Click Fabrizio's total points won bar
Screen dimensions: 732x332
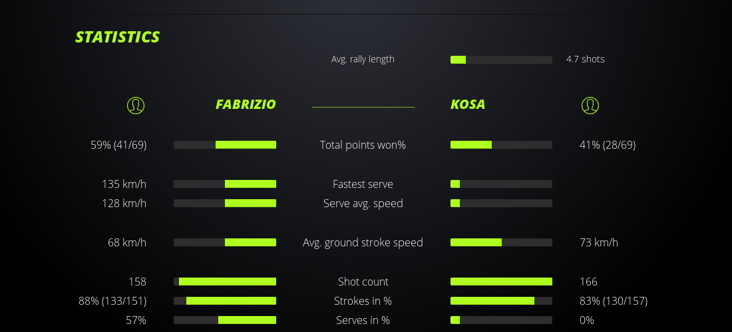click(x=225, y=145)
